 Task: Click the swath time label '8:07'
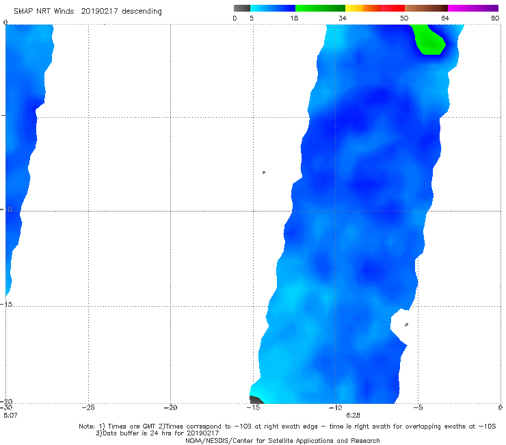pyautogui.click(x=10, y=416)
